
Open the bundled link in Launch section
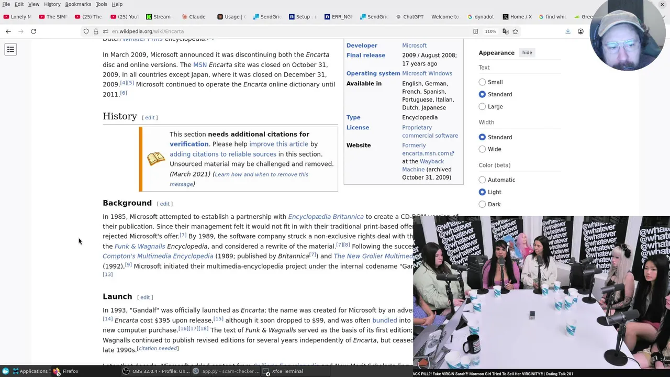click(384, 320)
